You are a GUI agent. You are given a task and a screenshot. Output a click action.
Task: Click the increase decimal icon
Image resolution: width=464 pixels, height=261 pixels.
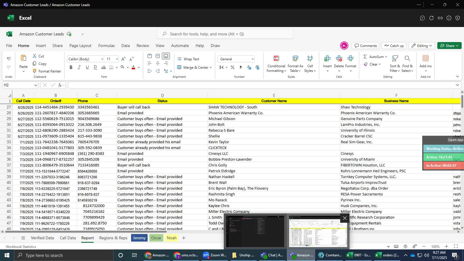pyautogui.click(x=249, y=67)
